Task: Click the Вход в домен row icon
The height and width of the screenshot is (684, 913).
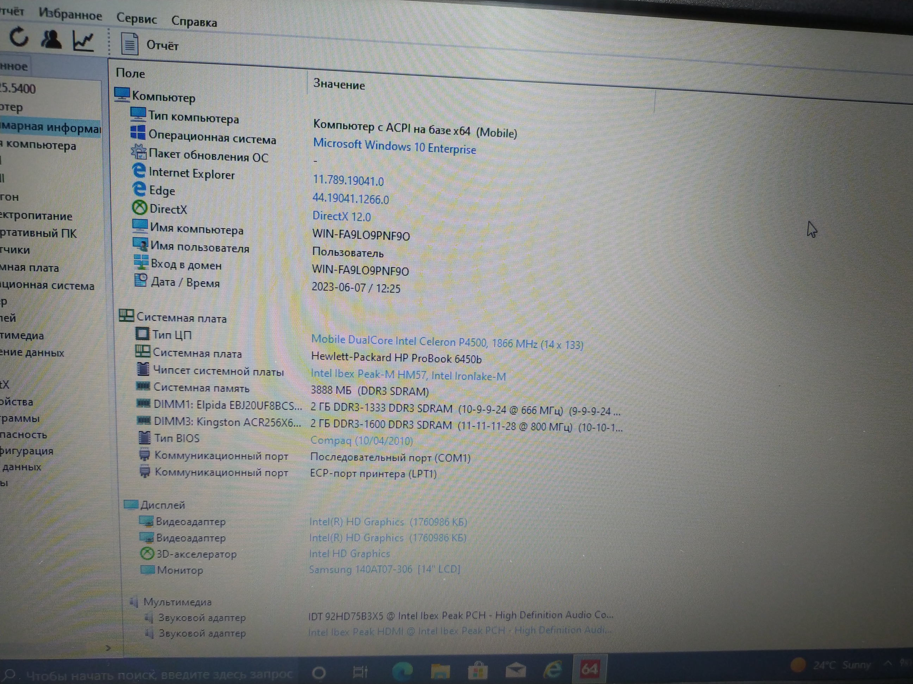Action: coord(141,262)
